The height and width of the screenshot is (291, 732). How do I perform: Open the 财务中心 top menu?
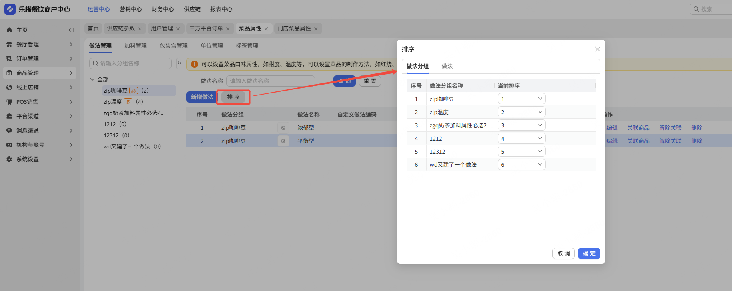[163, 9]
